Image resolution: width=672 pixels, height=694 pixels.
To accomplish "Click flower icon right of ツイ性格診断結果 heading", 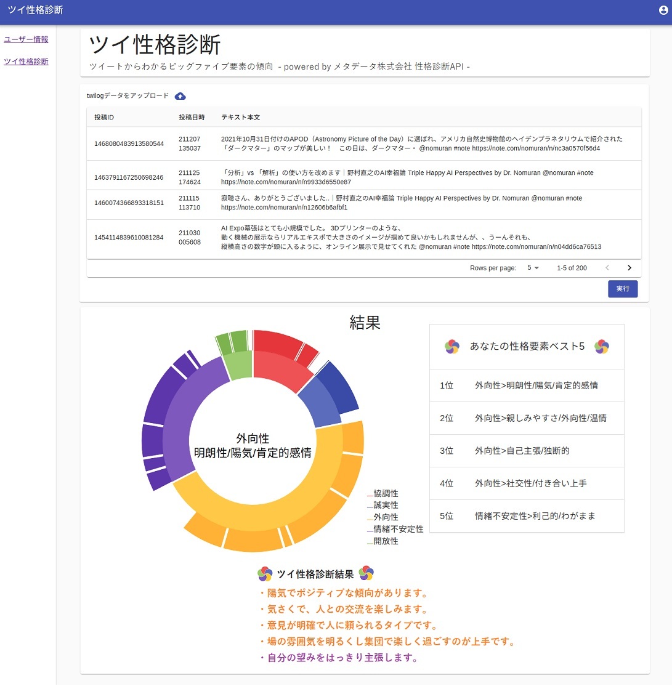I will coord(366,574).
